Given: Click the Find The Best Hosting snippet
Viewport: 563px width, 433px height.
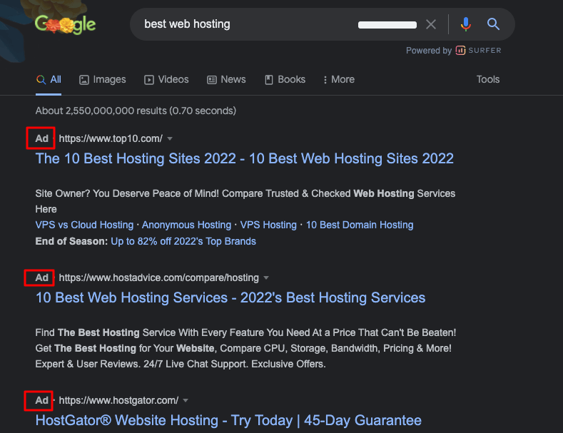Looking at the screenshot, I should 245,348.
